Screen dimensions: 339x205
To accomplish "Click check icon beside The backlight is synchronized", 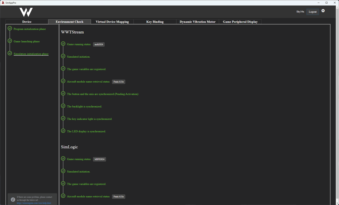I will pos(63,106).
